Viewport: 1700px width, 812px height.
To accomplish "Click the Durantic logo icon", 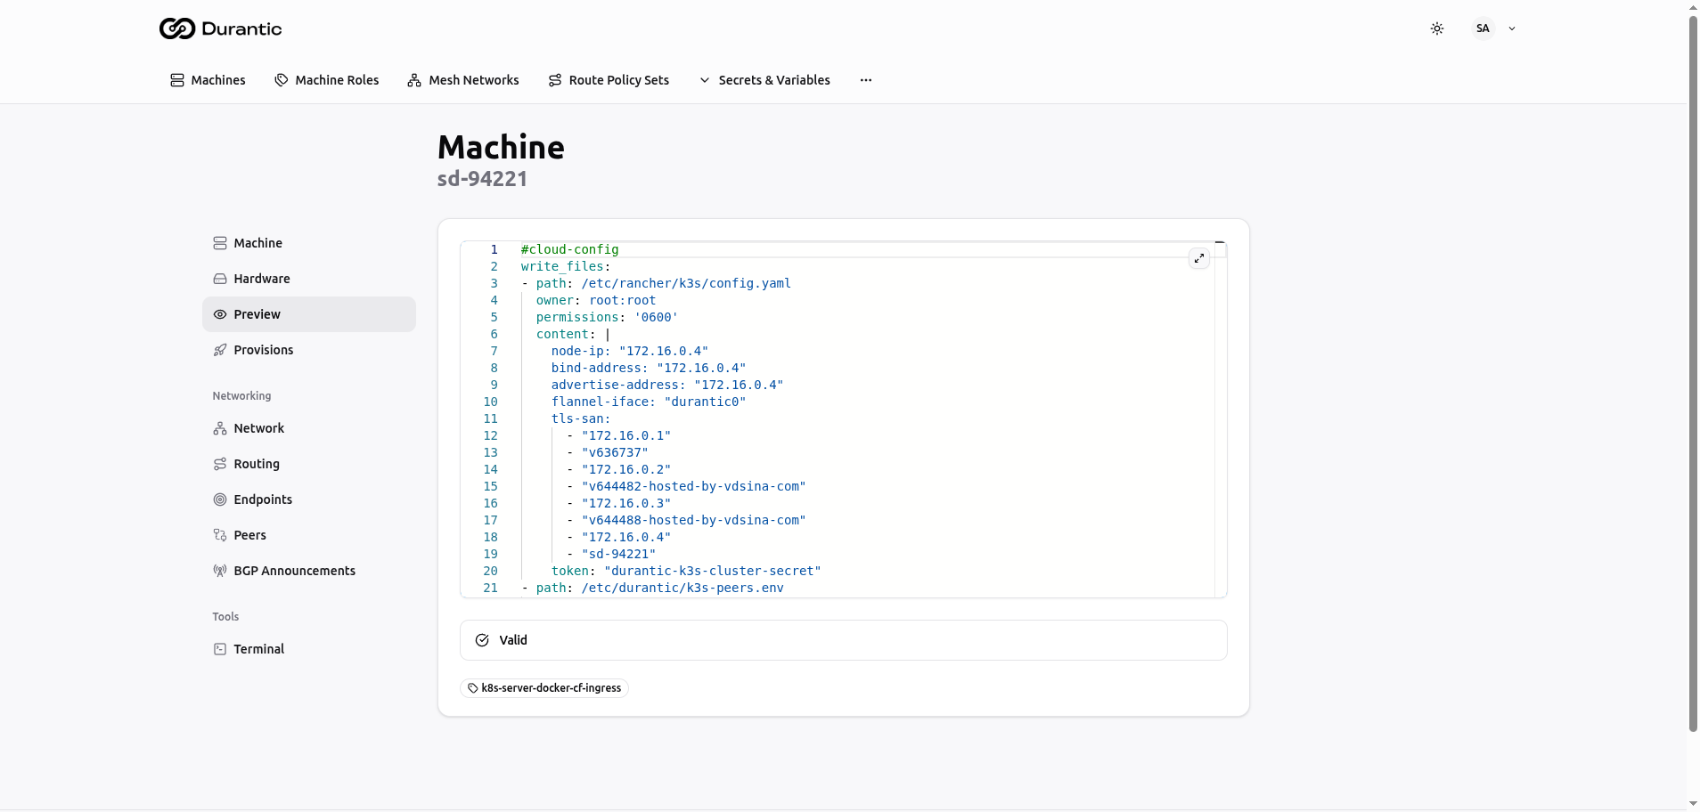I will click(x=176, y=28).
